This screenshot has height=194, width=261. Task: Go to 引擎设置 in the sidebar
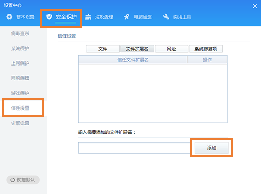click(20, 123)
